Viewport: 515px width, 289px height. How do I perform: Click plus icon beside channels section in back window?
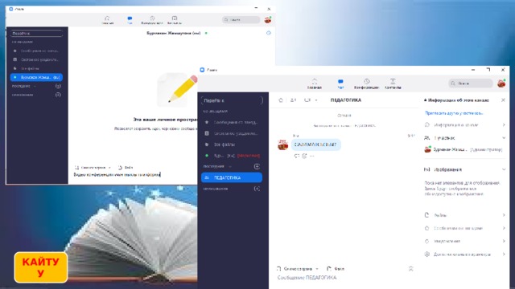click(58, 95)
